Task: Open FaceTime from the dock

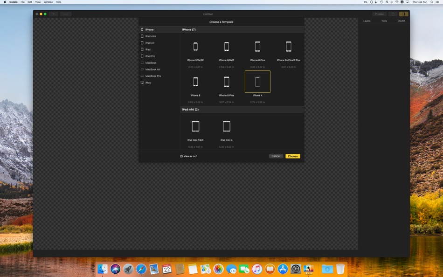Action: pyautogui.click(x=244, y=269)
